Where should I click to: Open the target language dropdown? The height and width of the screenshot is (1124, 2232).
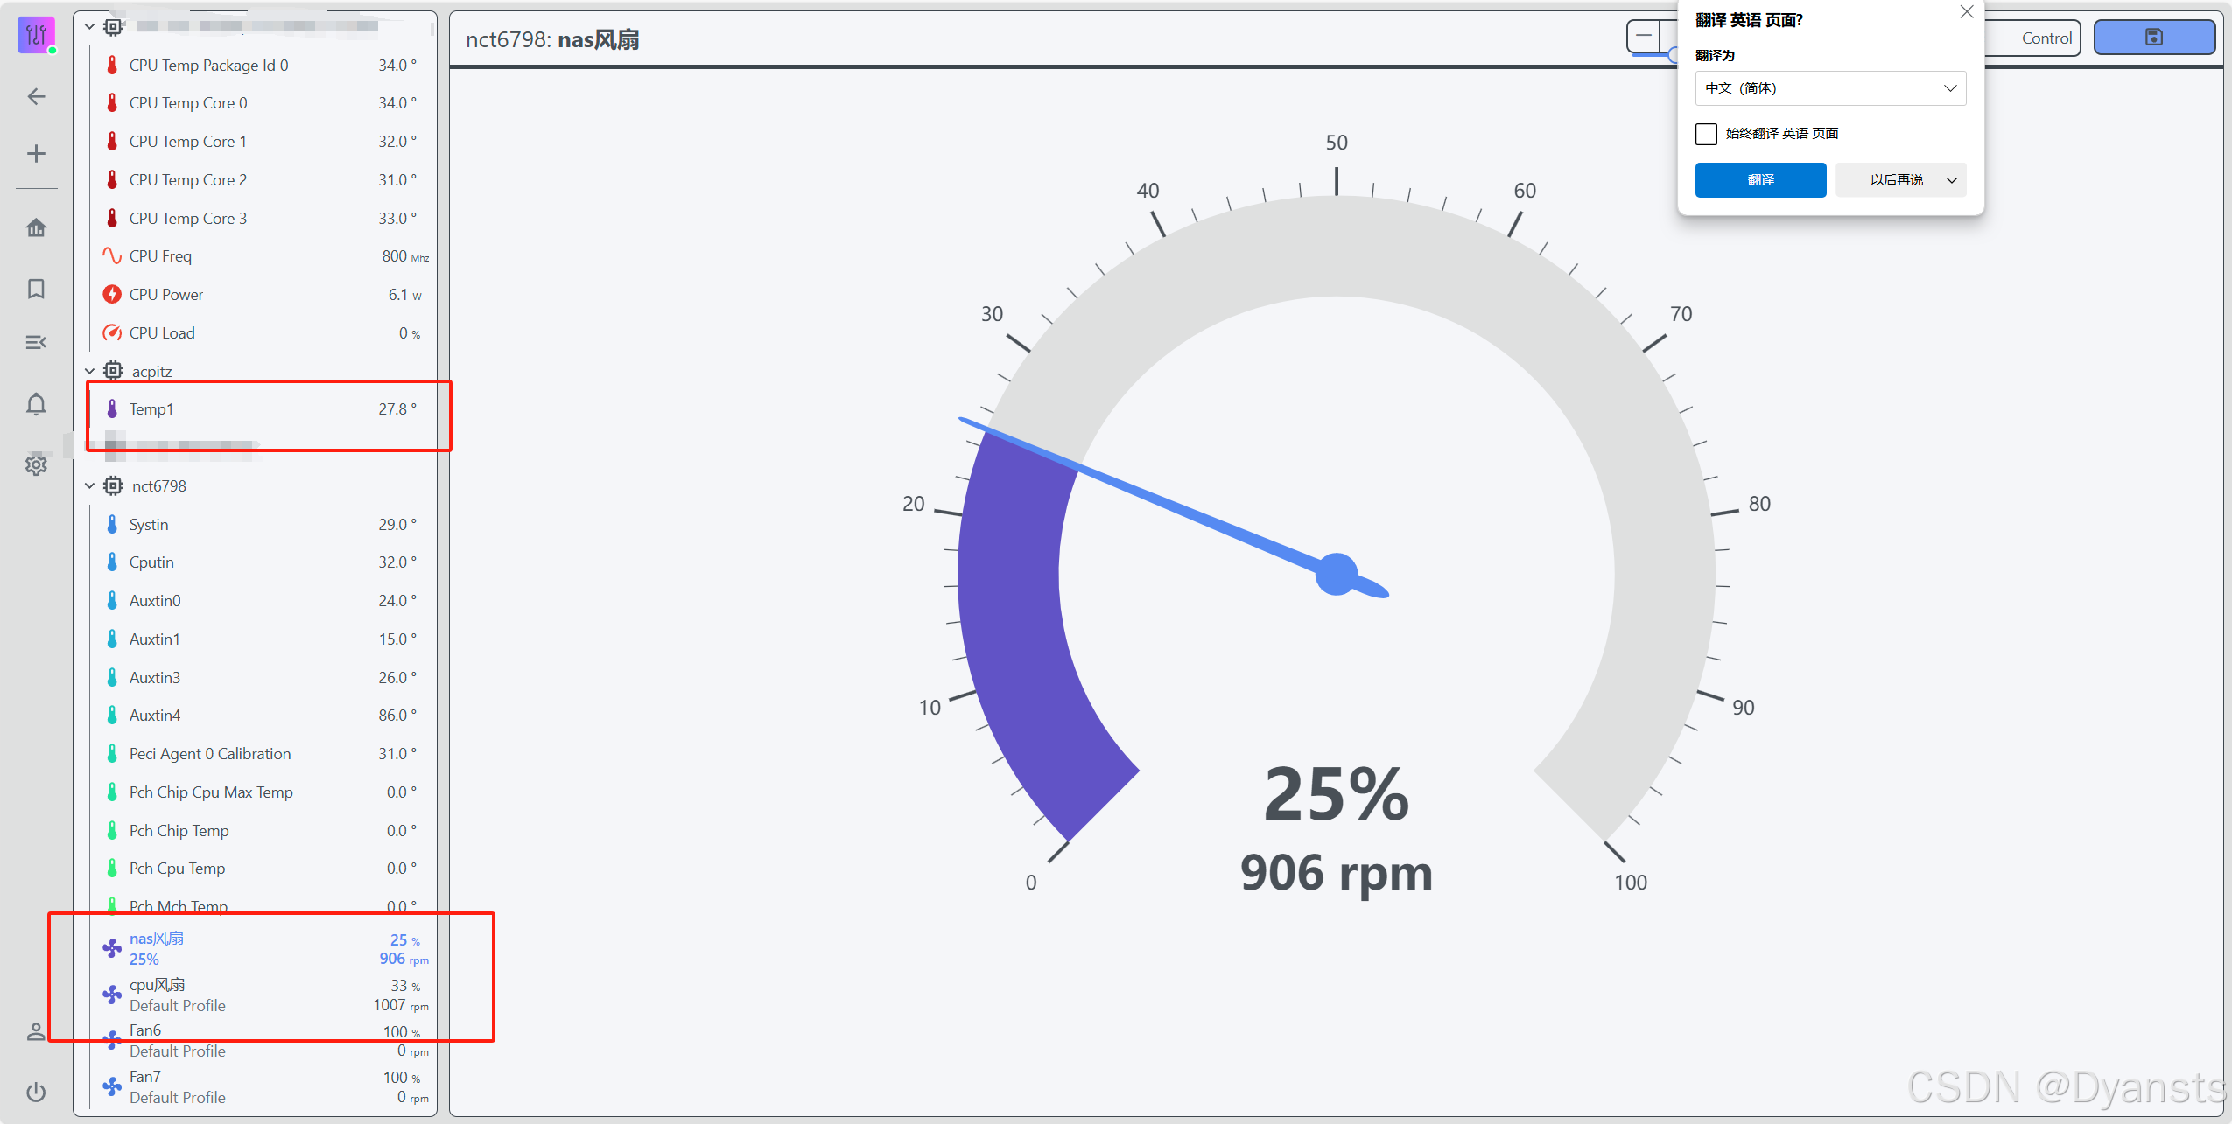[1830, 88]
